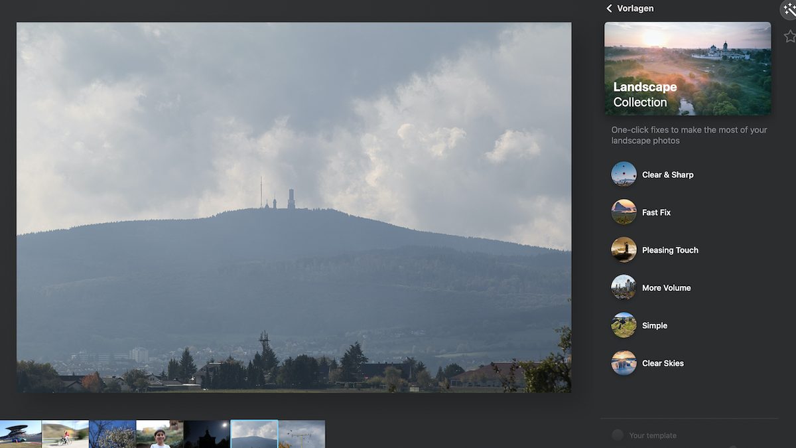Open the Landscape Collection banner
The width and height of the screenshot is (796, 448).
[x=687, y=68]
